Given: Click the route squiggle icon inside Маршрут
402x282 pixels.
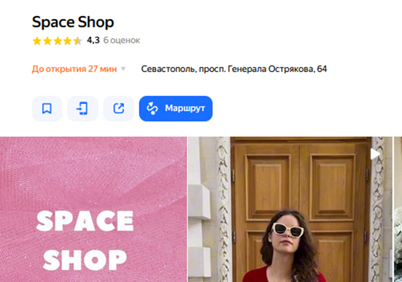Looking at the screenshot, I should (152, 108).
